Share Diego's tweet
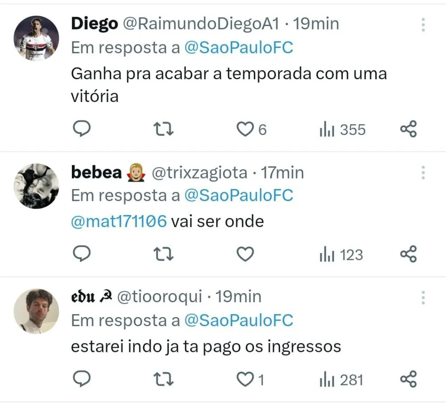Image resolution: width=446 pixels, height=405 pixels. 408,129
